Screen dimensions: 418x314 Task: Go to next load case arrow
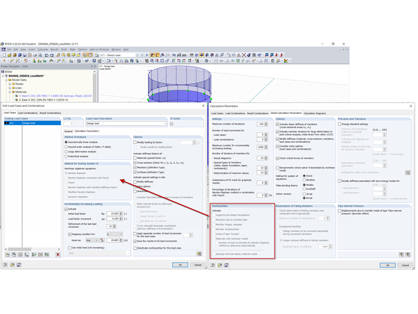147,55
